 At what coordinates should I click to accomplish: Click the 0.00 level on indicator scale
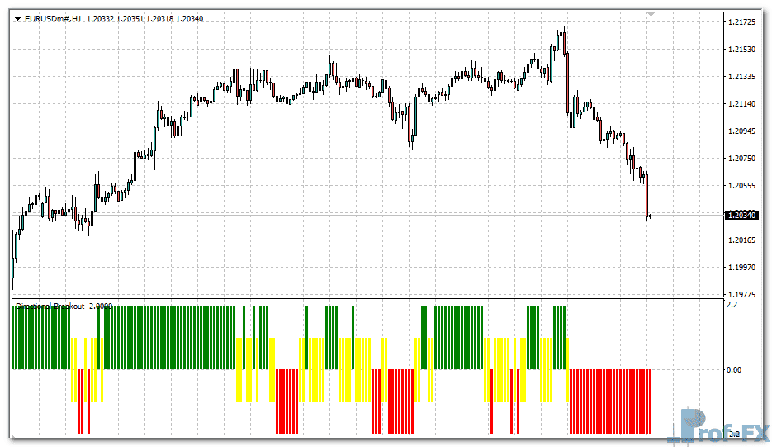click(734, 369)
